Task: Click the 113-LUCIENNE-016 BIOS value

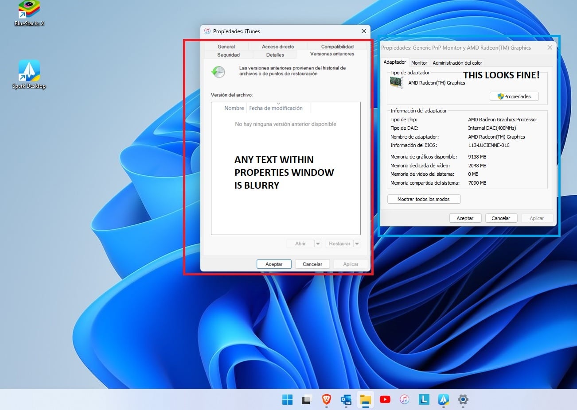Action: 489,145
